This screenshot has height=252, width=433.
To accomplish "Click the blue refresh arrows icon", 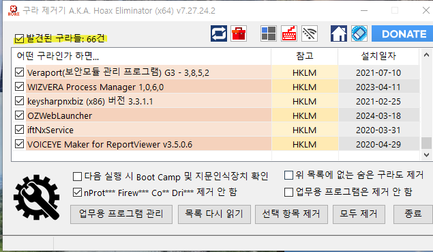I will click(219, 33).
